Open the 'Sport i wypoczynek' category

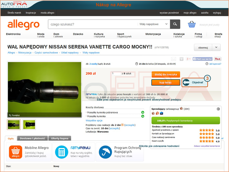click(x=124, y=35)
